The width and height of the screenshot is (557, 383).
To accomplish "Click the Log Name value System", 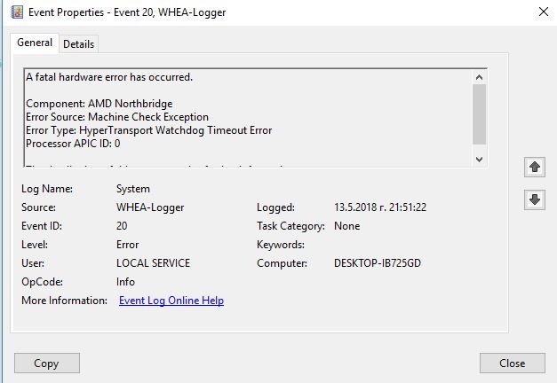I will point(133,189).
